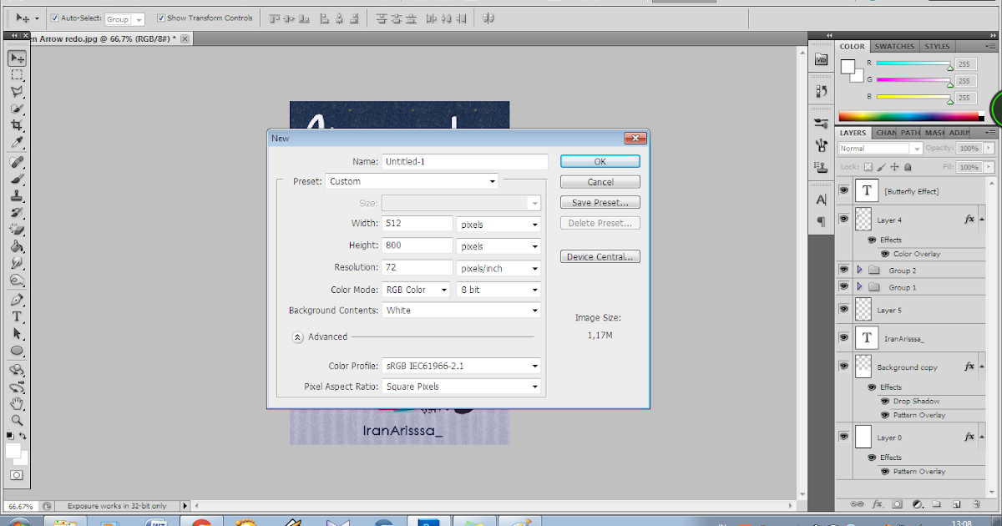Open the Color Mode RGB Color dropdown
This screenshot has width=1002, height=526.
click(417, 290)
